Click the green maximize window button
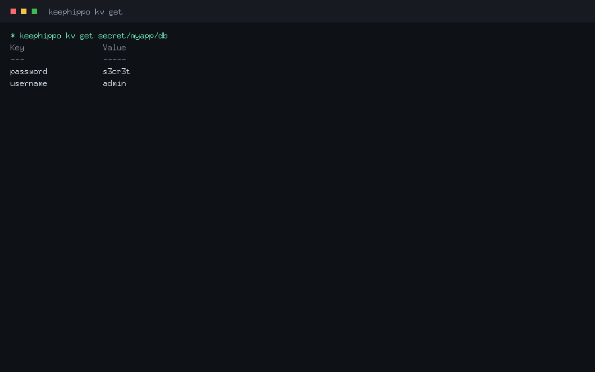The width and height of the screenshot is (595, 372). coord(34,11)
